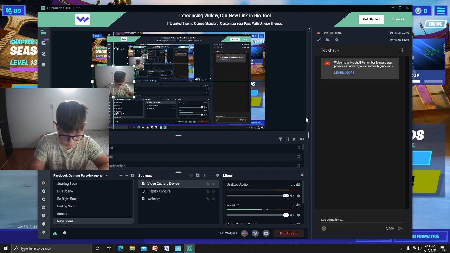Remove the selected scene with minus icon
450x253 pixels.
point(127,176)
